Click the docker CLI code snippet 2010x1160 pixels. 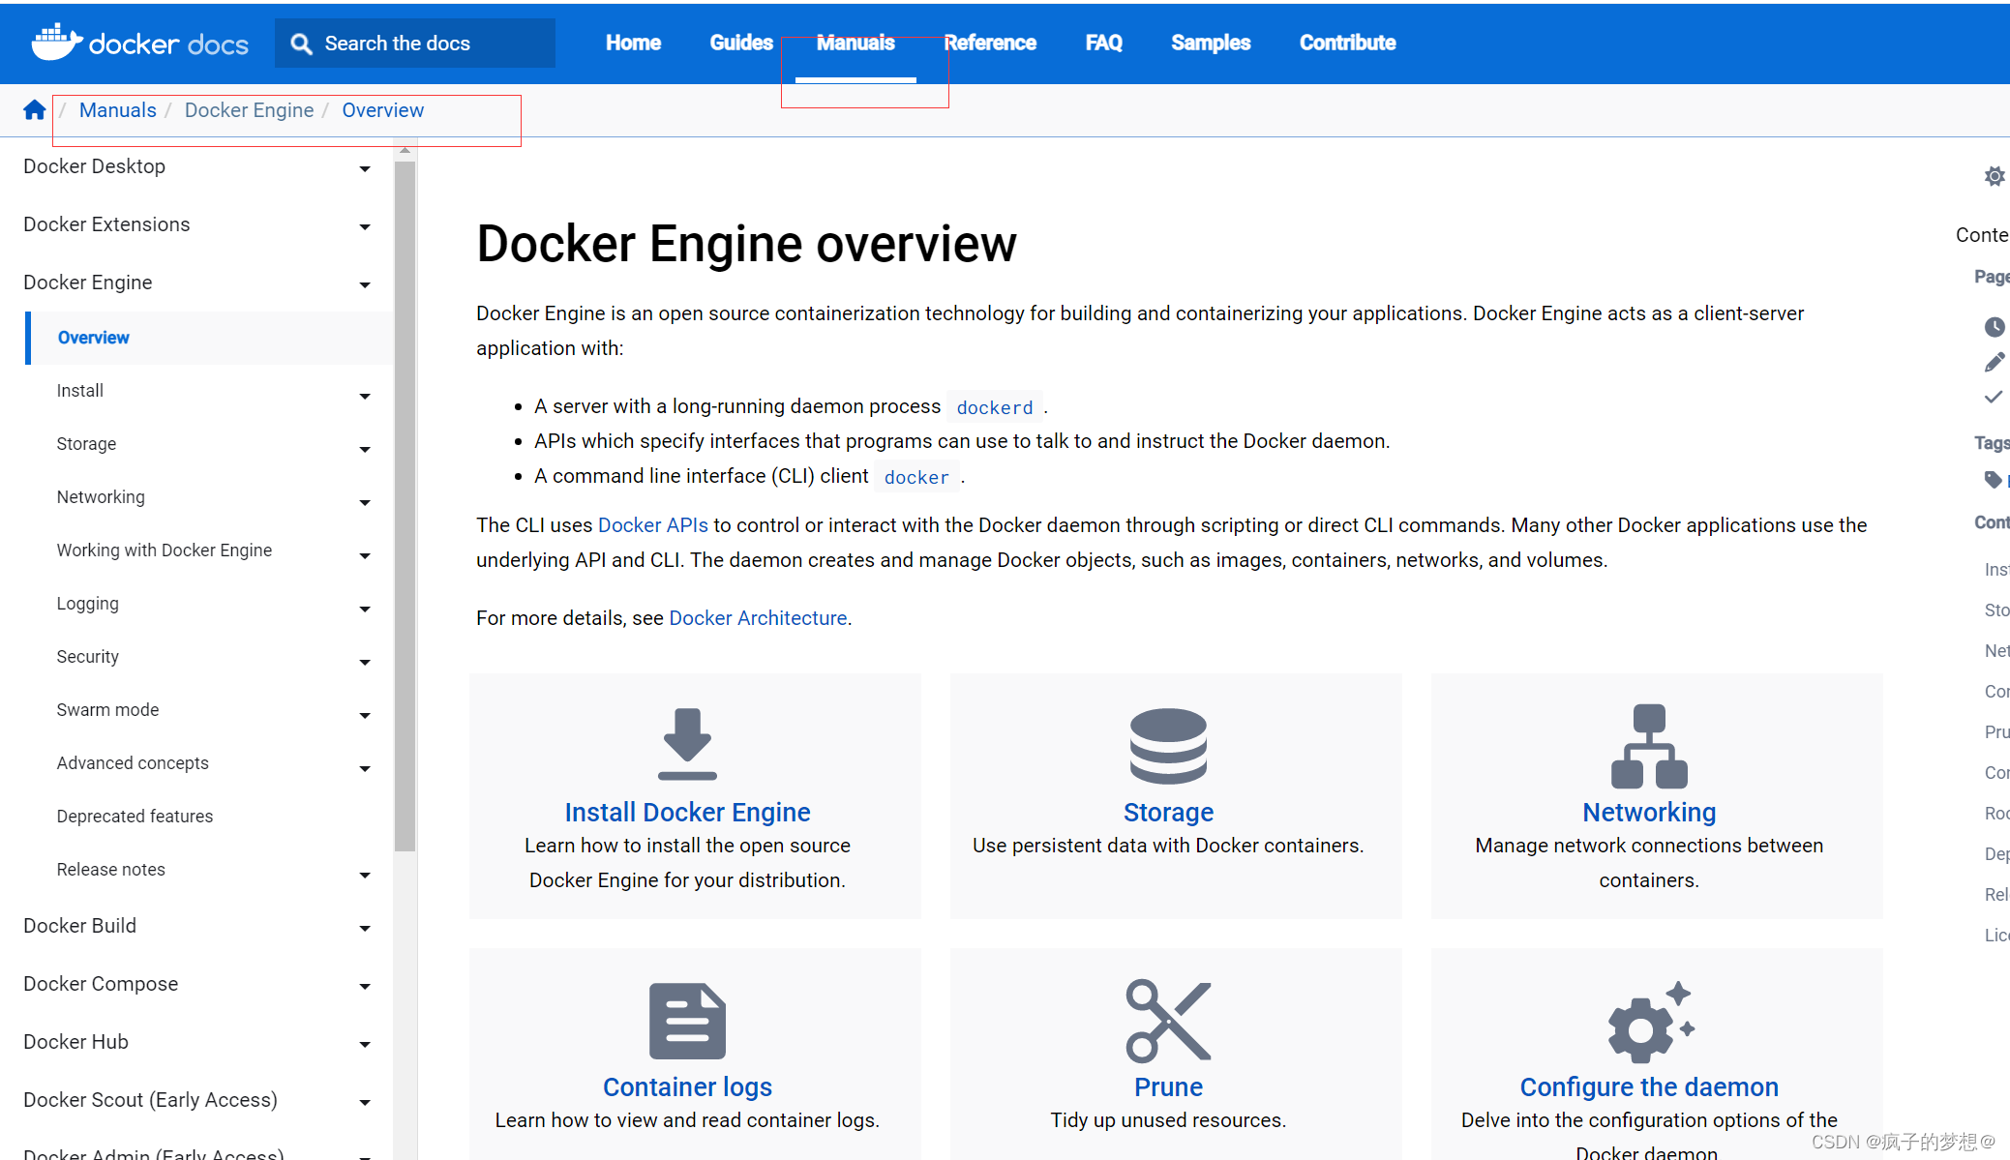916,478
